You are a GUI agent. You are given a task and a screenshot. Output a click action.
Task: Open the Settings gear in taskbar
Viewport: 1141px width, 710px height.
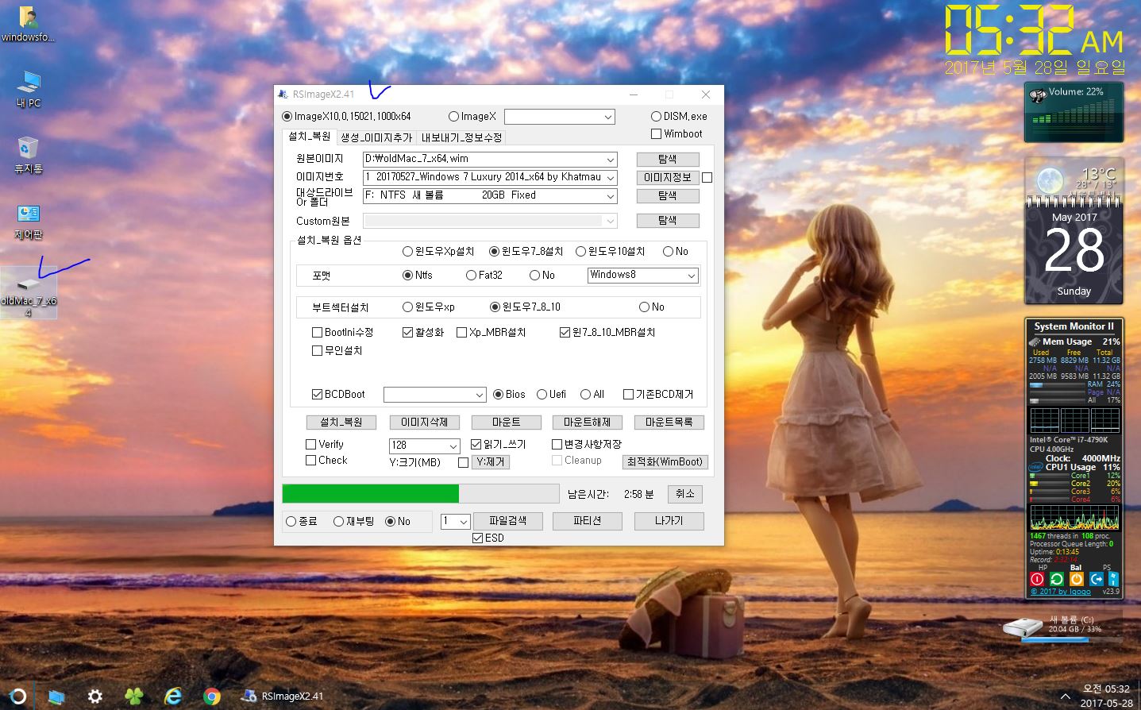point(94,696)
